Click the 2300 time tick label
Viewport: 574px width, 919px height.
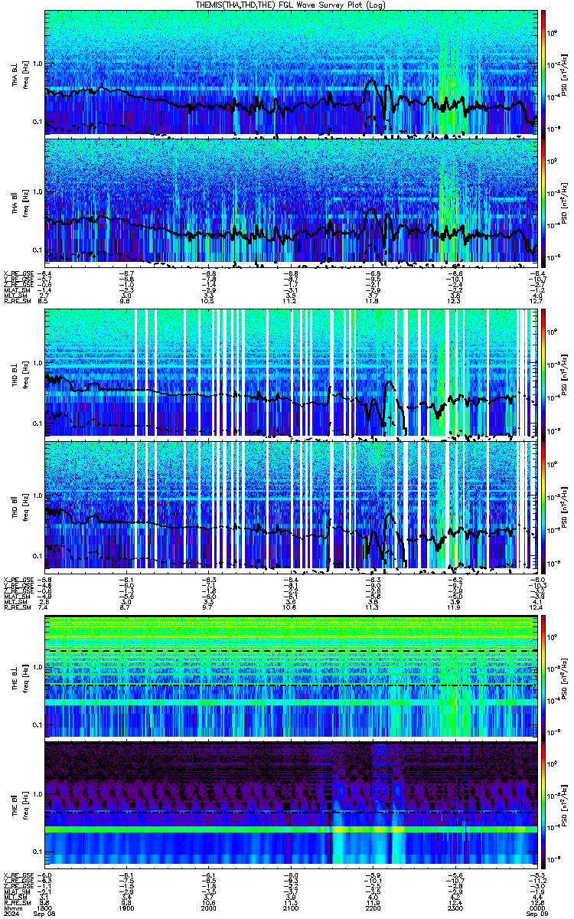tap(455, 908)
